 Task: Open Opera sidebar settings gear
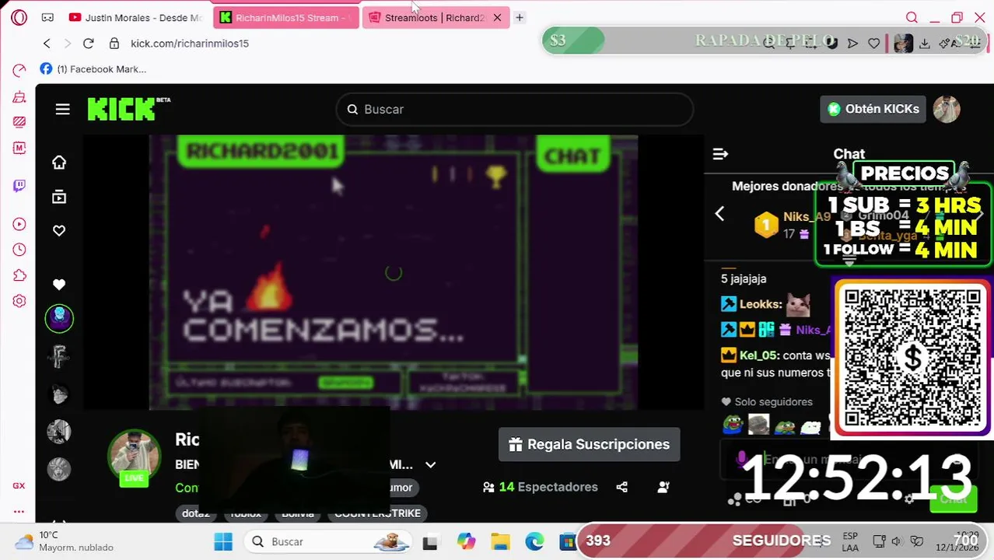[19, 301]
